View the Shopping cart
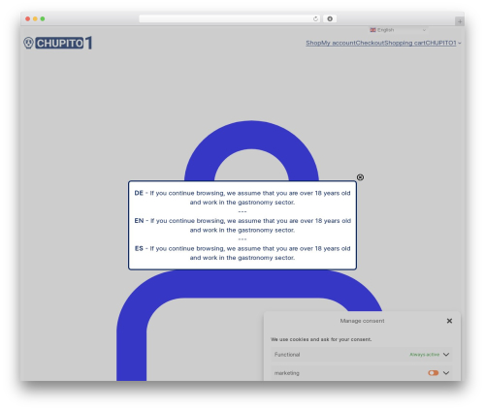Viewport: 485px width, 410px height. (x=404, y=43)
